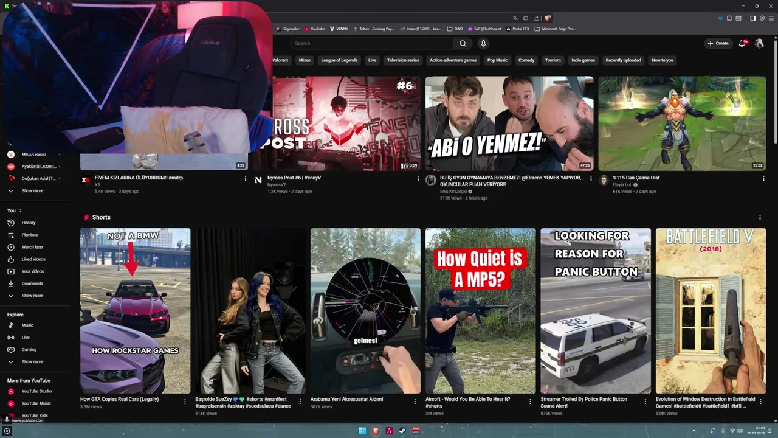
Task: Toggle browser sidebar panel icon
Action: (x=752, y=18)
